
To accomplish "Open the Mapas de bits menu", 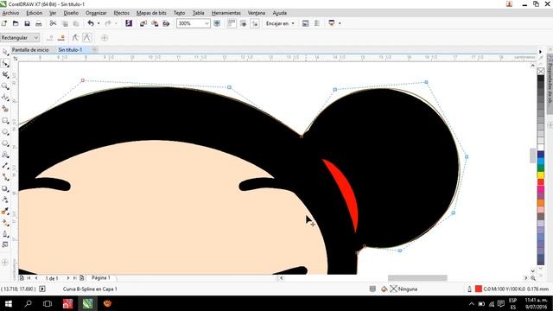I will 151,13.
